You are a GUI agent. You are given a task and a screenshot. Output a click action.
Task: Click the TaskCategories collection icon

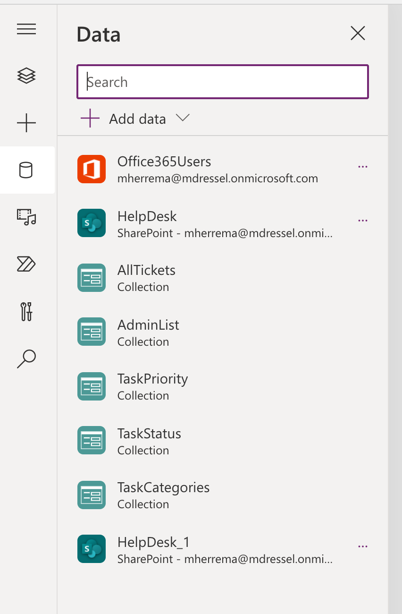click(x=92, y=495)
